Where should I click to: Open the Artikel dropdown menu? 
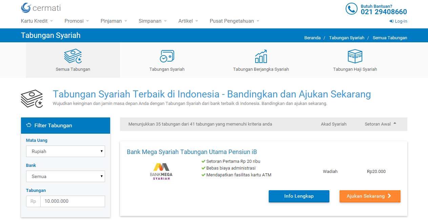click(188, 21)
